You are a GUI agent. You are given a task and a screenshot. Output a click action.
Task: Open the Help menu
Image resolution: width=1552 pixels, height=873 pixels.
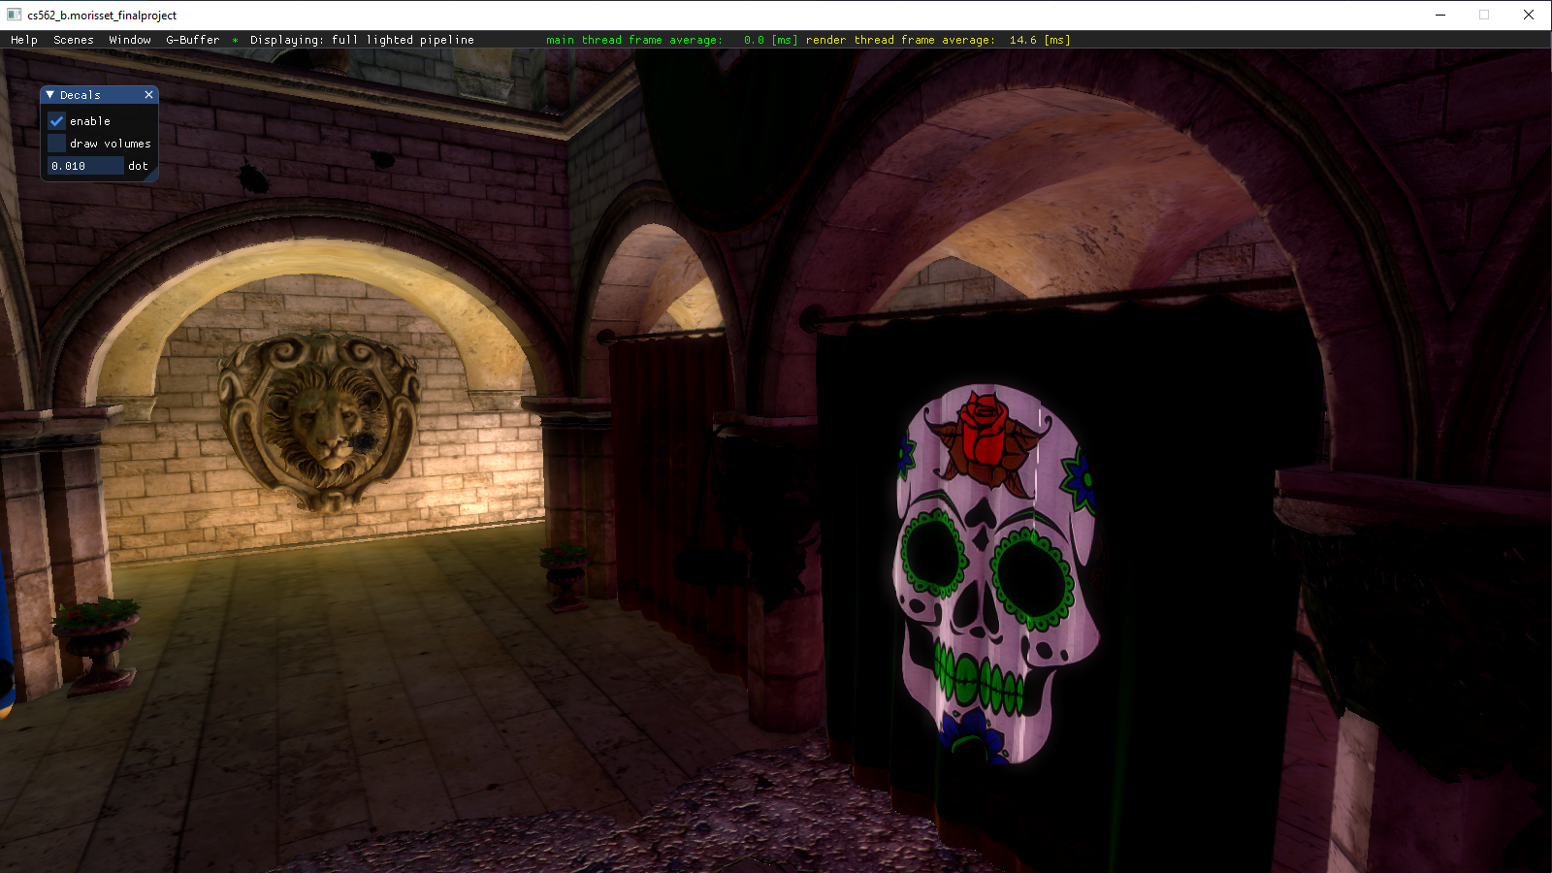[x=24, y=40]
